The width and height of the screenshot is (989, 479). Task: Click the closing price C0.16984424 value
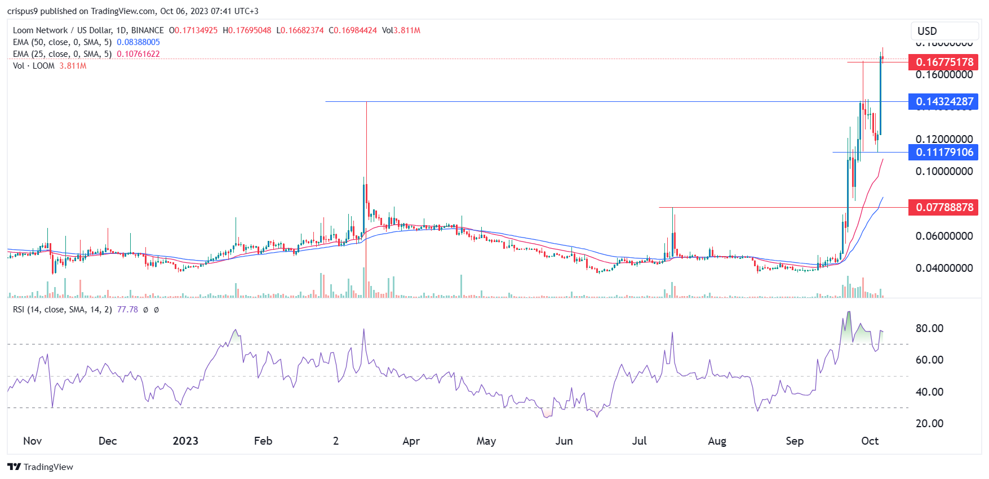pos(353,30)
